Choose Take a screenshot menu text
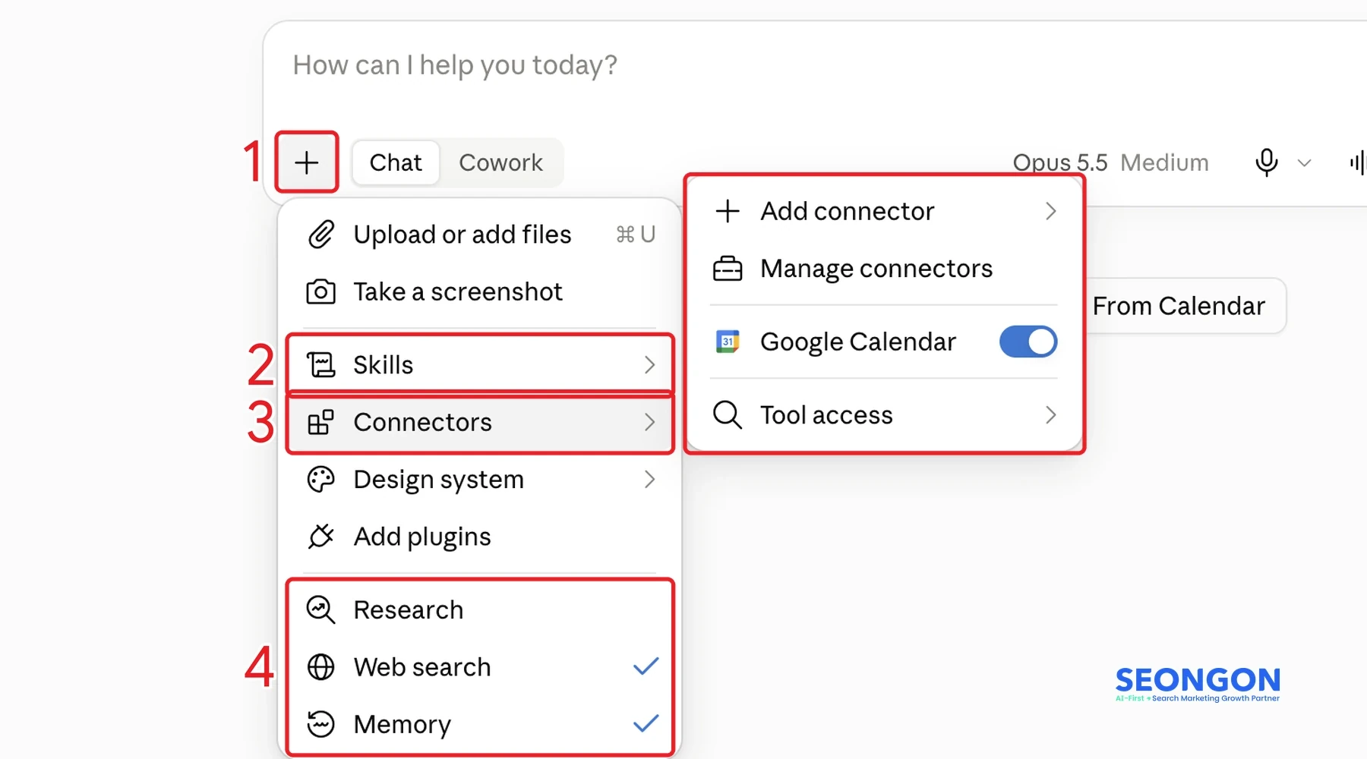This screenshot has height=759, width=1367. coord(458,291)
